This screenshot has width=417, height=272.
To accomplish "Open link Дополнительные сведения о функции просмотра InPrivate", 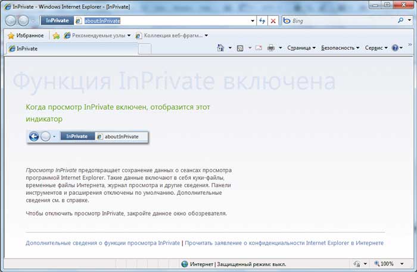I will (102, 243).
